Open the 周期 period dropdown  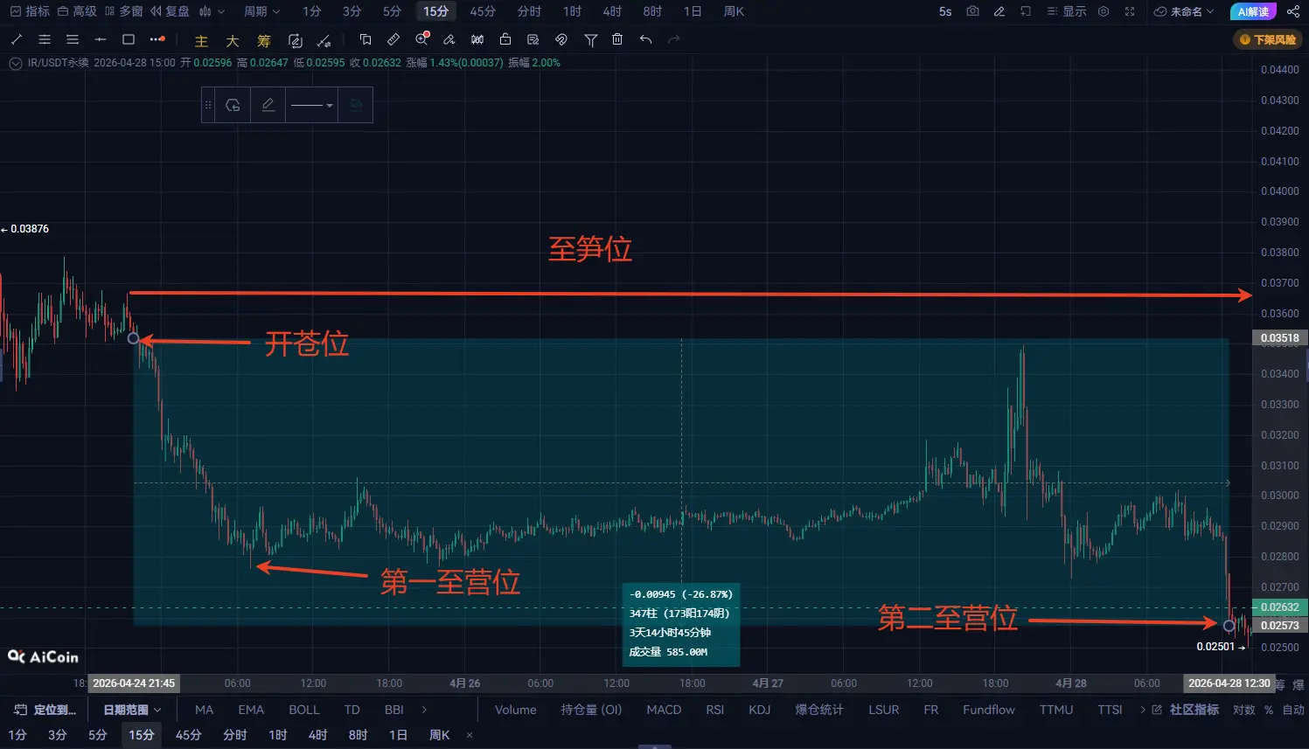point(261,11)
